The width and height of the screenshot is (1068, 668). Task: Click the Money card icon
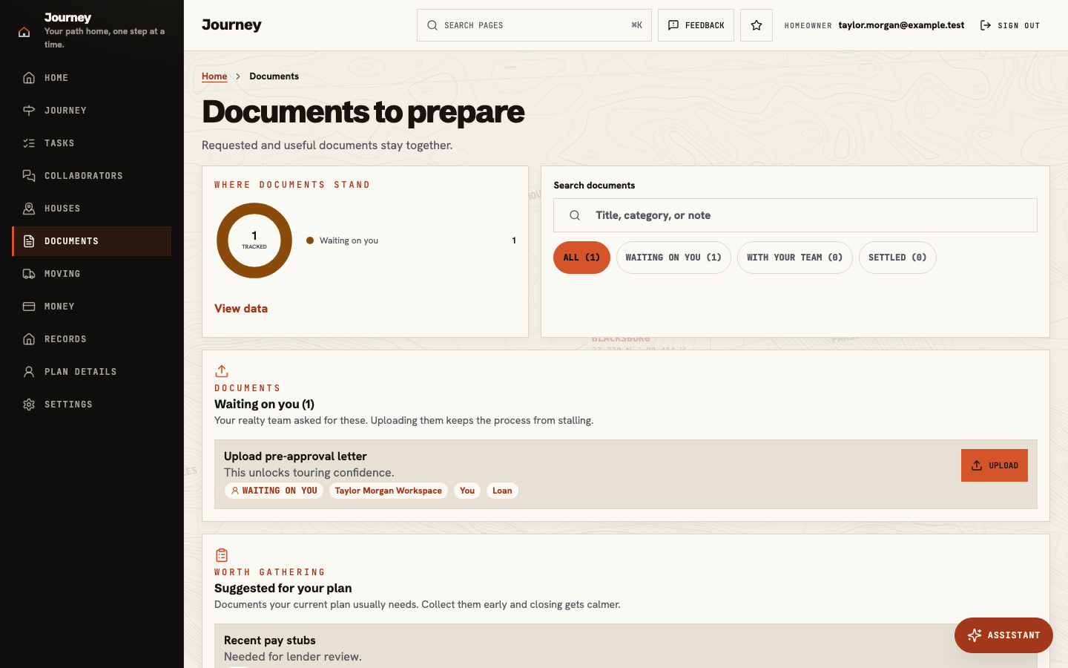pos(29,307)
